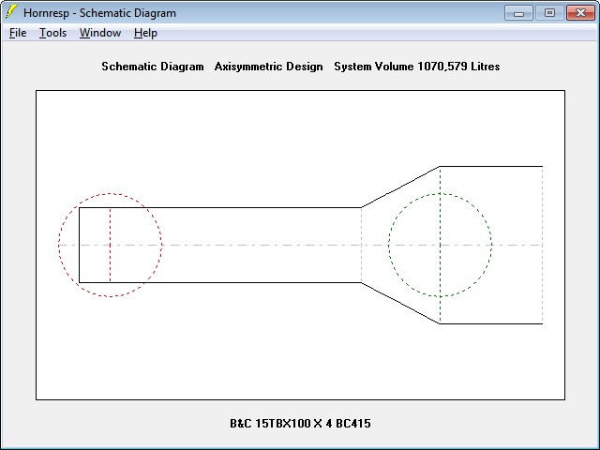Maximize the Hornresp Schematic Diagram window
600x450 pixels.
point(549,12)
